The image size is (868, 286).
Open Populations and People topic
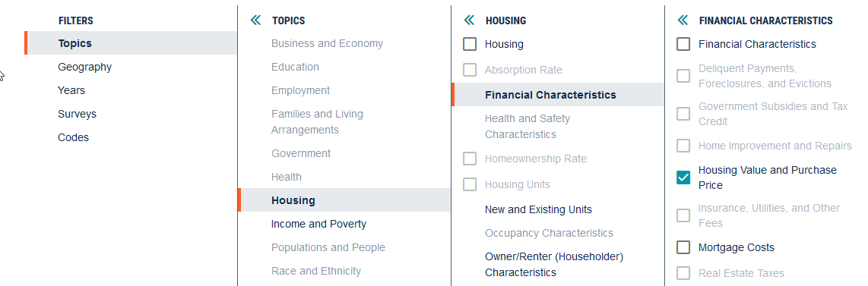tap(328, 247)
